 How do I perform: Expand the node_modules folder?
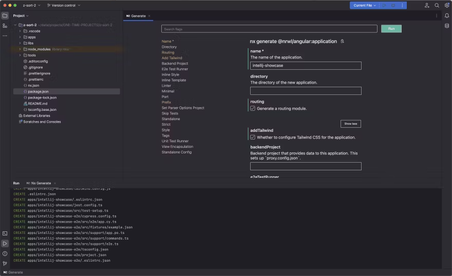[x=20, y=49]
